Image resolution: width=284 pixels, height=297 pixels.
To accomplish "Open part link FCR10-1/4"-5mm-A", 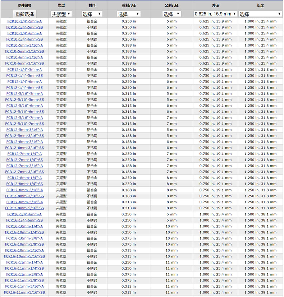I will [x=24, y=21].
